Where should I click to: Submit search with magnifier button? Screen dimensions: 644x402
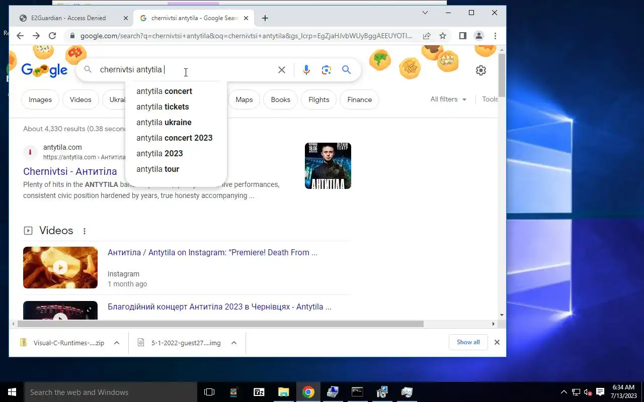(347, 70)
